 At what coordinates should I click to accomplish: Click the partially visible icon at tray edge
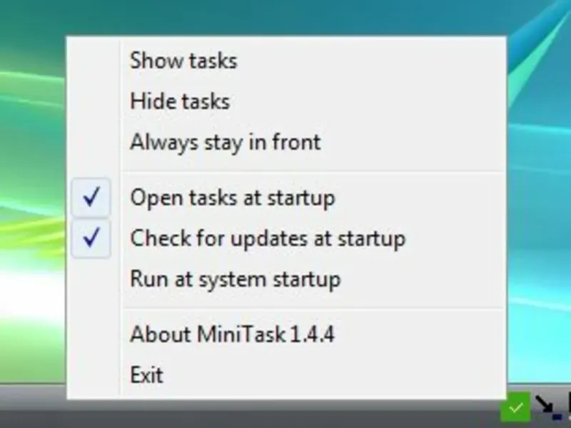568,404
